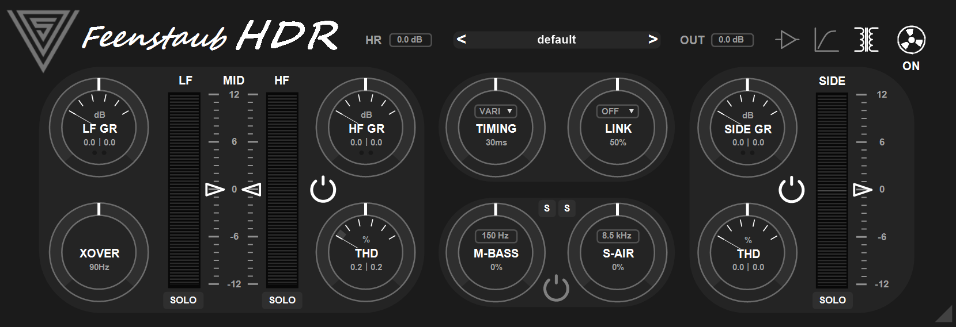
Task: Click the right S solo button above S-AIR
Action: 567,208
